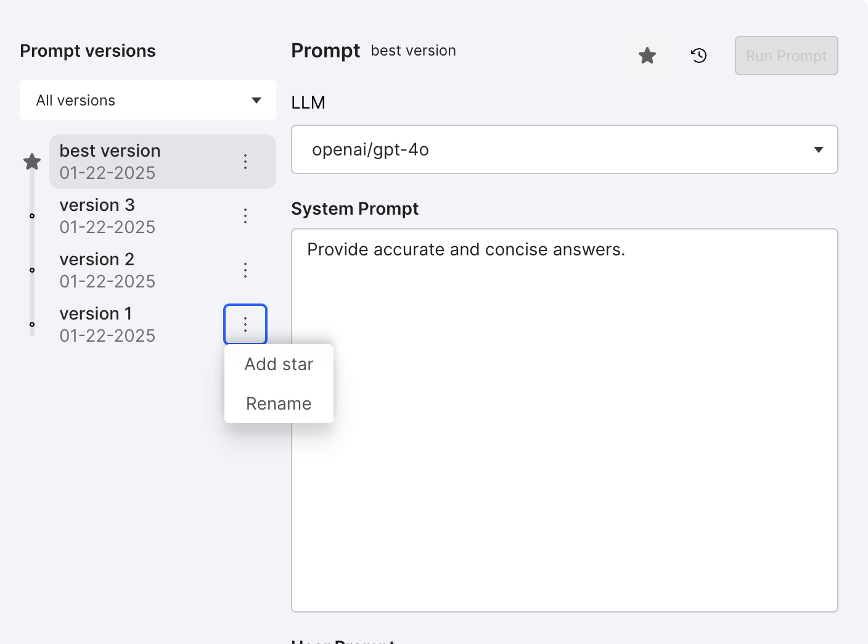Viewport: 868px width, 644px height.
Task: Click the best version label beside Prompt
Action: pos(414,51)
